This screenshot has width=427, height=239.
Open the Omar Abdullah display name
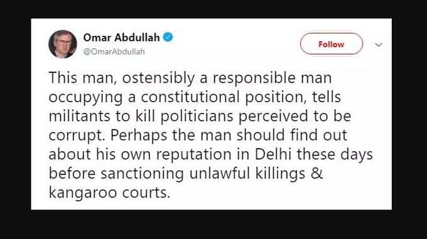[x=121, y=38]
